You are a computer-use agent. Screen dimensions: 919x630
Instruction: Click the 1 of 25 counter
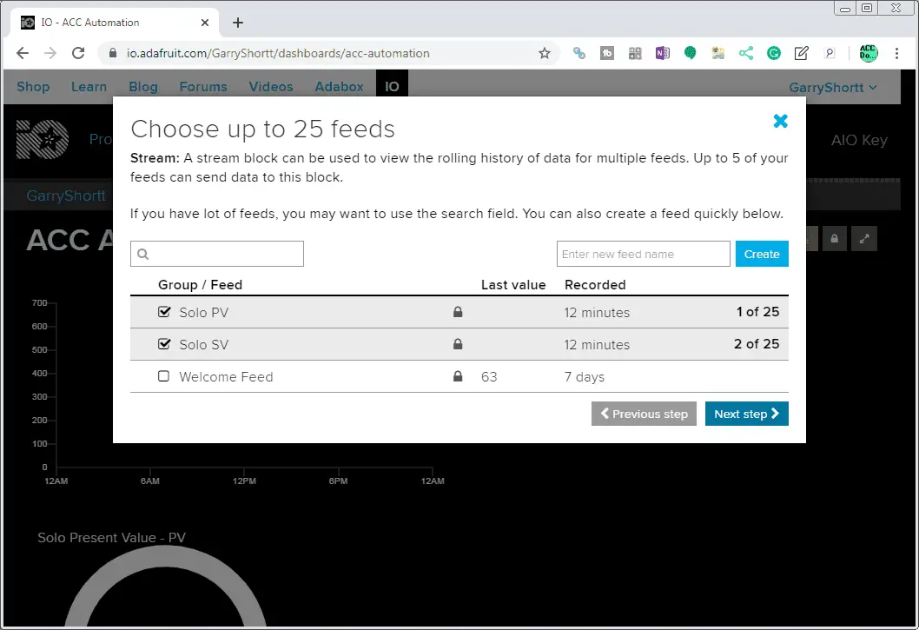[x=757, y=311]
